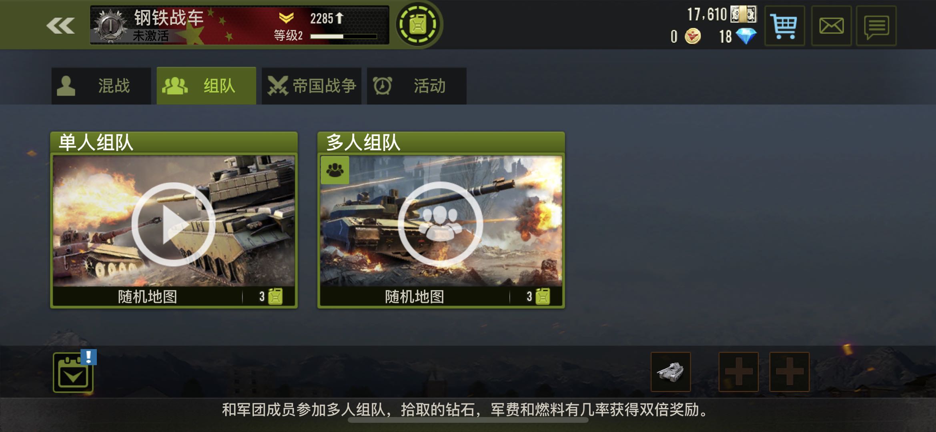
Task: Tap the 17,610 cash balance
Action: click(707, 14)
